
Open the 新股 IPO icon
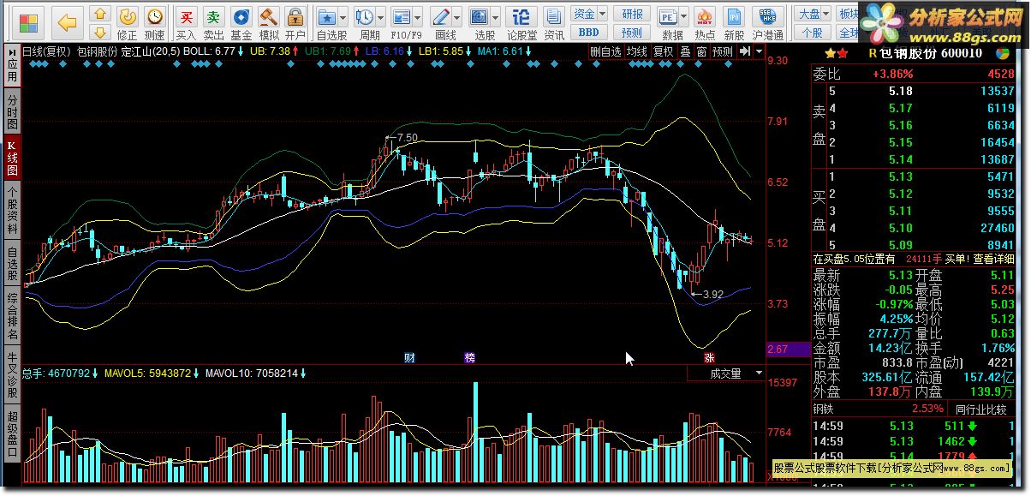point(733,23)
